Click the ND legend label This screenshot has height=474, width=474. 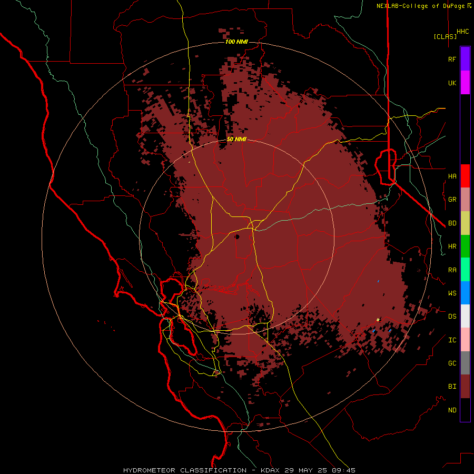click(x=452, y=410)
